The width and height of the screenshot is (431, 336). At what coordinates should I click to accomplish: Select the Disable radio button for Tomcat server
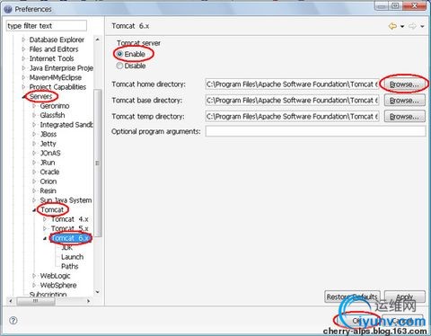[119, 66]
